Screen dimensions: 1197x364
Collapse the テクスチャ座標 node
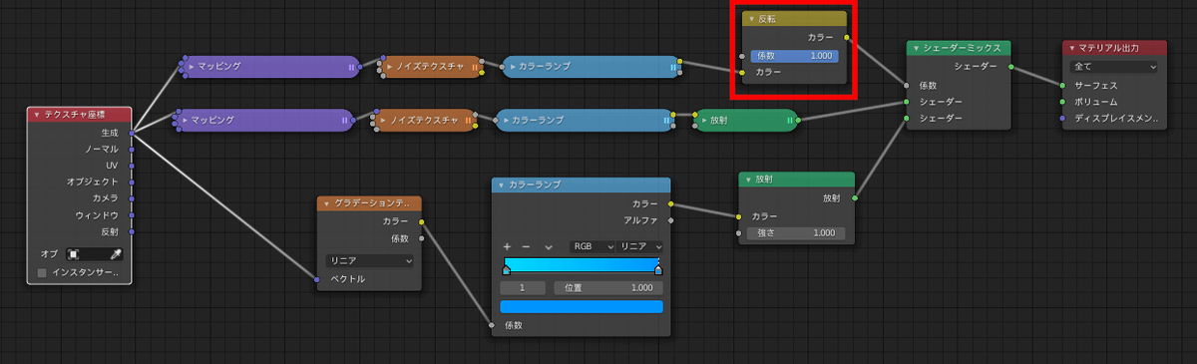coord(37,115)
